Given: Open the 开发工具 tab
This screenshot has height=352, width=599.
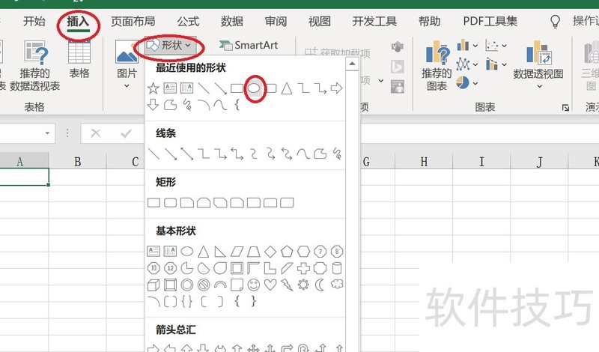Looking at the screenshot, I should (374, 21).
